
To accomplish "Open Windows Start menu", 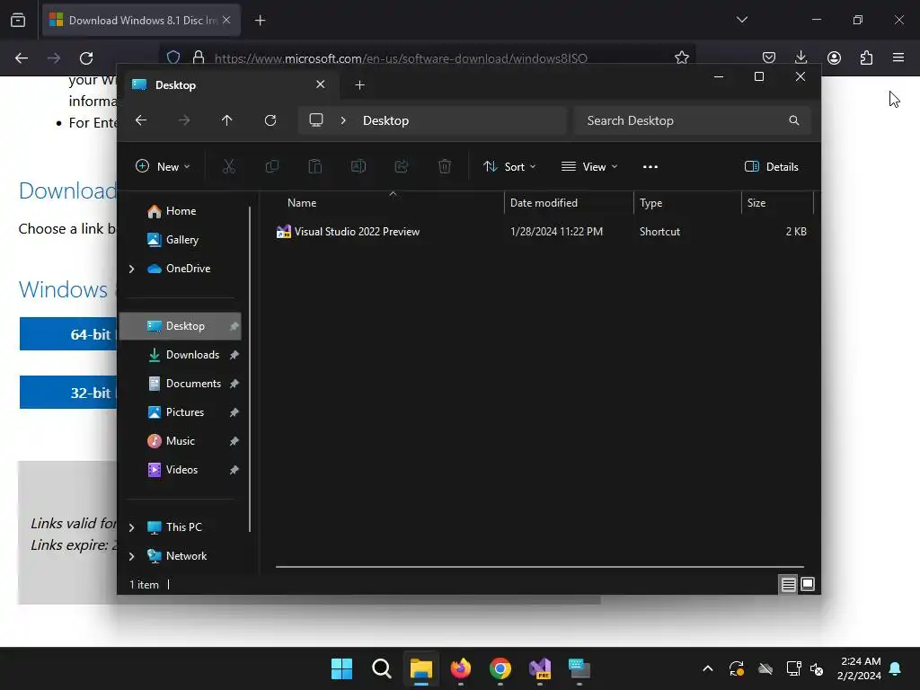I will pos(341,668).
